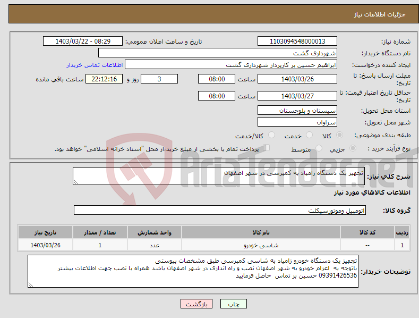419x318 pixels.
Task: Click the اطلاعات کالاهای مورد نیاز heading
Action: pos(372,193)
